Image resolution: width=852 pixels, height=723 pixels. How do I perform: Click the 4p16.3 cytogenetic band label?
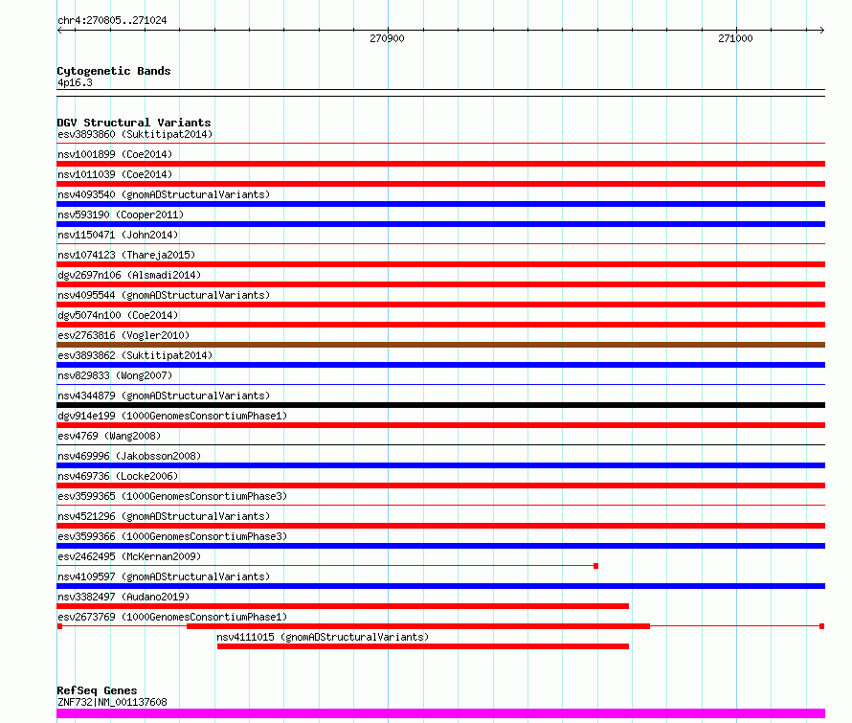tap(75, 82)
